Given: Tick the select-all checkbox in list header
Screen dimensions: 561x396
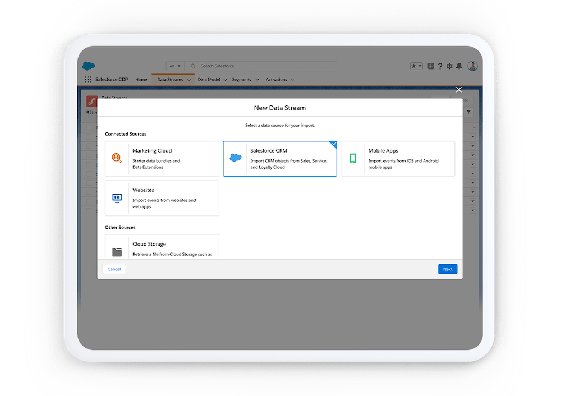Looking at the screenshot, I should coord(89,127).
